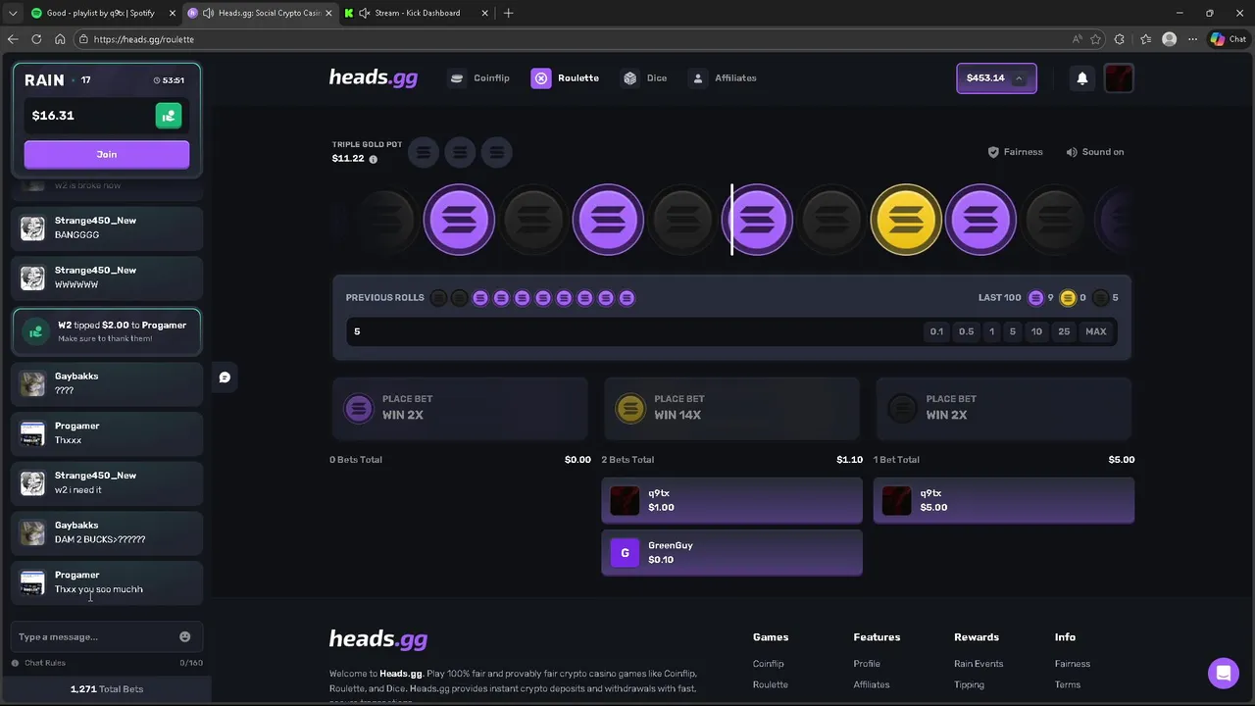
Task: Click Gaybakks username on '????' message
Action: click(76, 377)
